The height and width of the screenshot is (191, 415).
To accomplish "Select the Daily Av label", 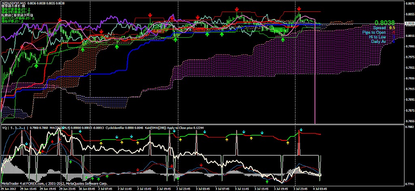I will coord(378,41).
